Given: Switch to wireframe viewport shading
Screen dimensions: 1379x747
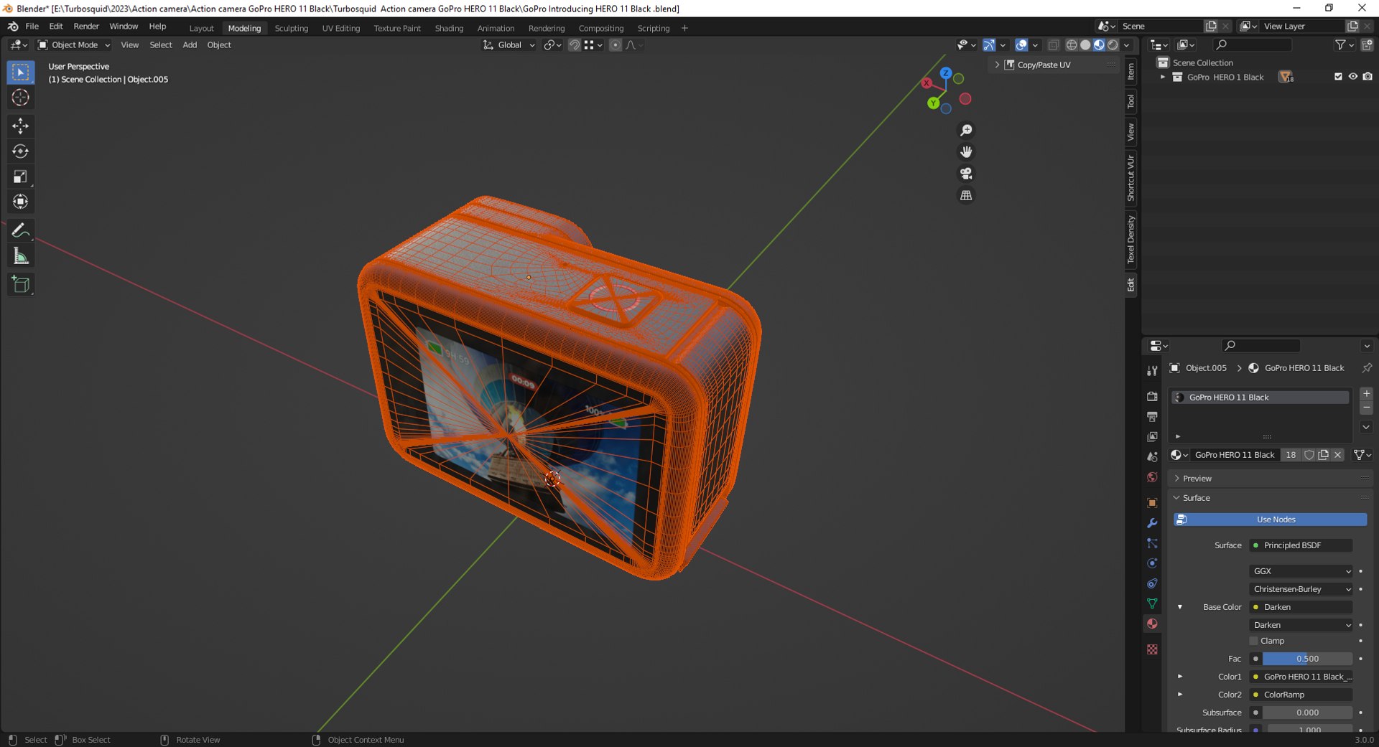Looking at the screenshot, I should 1072,45.
